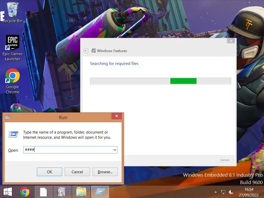Open the clock showing 16:54
264x198 pixels.
click(x=249, y=189)
